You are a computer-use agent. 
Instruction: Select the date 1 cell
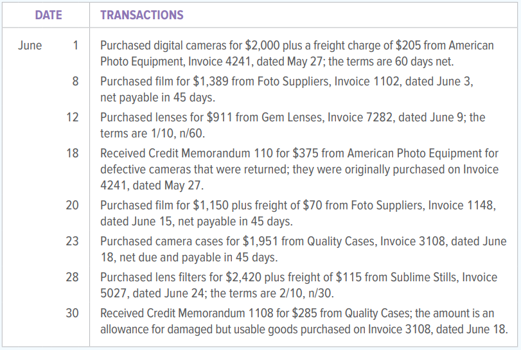[75, 45]
